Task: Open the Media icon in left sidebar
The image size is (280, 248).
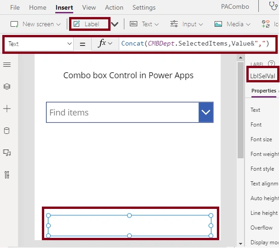Action: (7, 153)
